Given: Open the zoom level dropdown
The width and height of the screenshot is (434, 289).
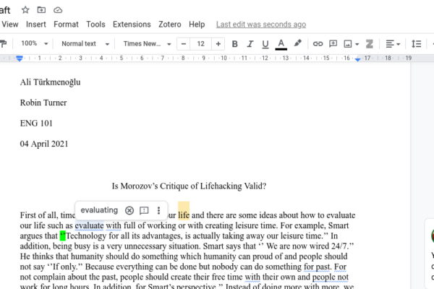Looking at the screenshot, I should tap(33, 44).
